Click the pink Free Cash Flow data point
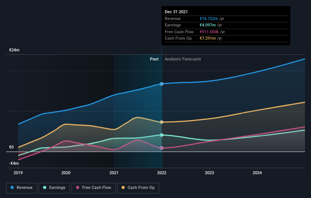311x198 pixels. click(x=162, y=148)
